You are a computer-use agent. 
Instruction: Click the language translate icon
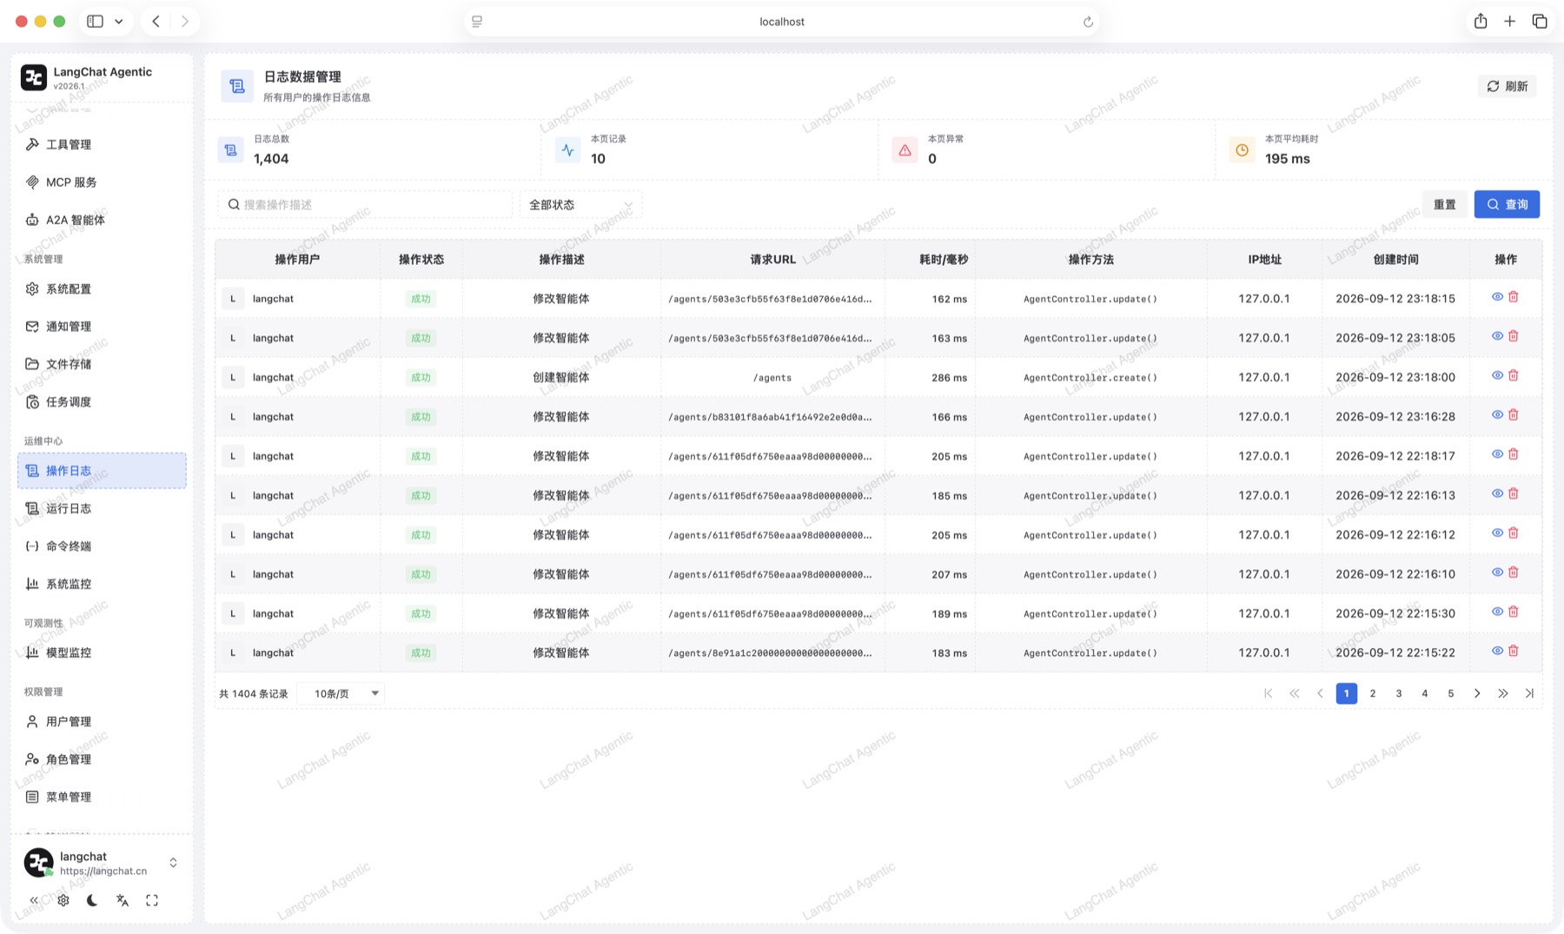point(123,900)
